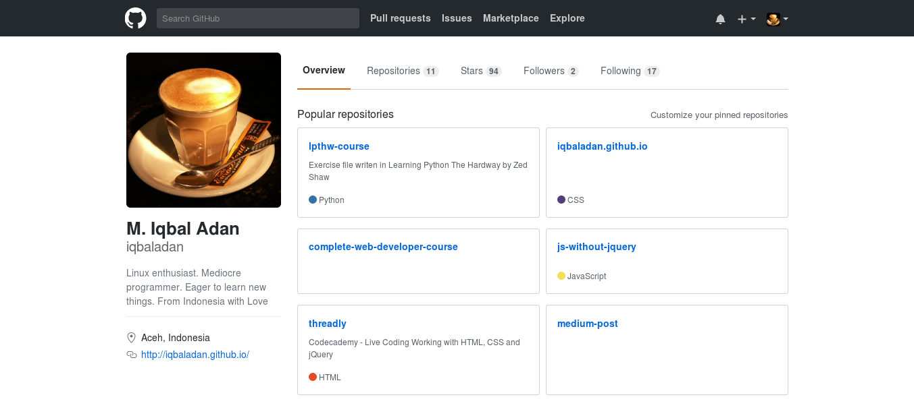
Task: Go to Marketplace in top navigation
Action: [x=511, y=18]
